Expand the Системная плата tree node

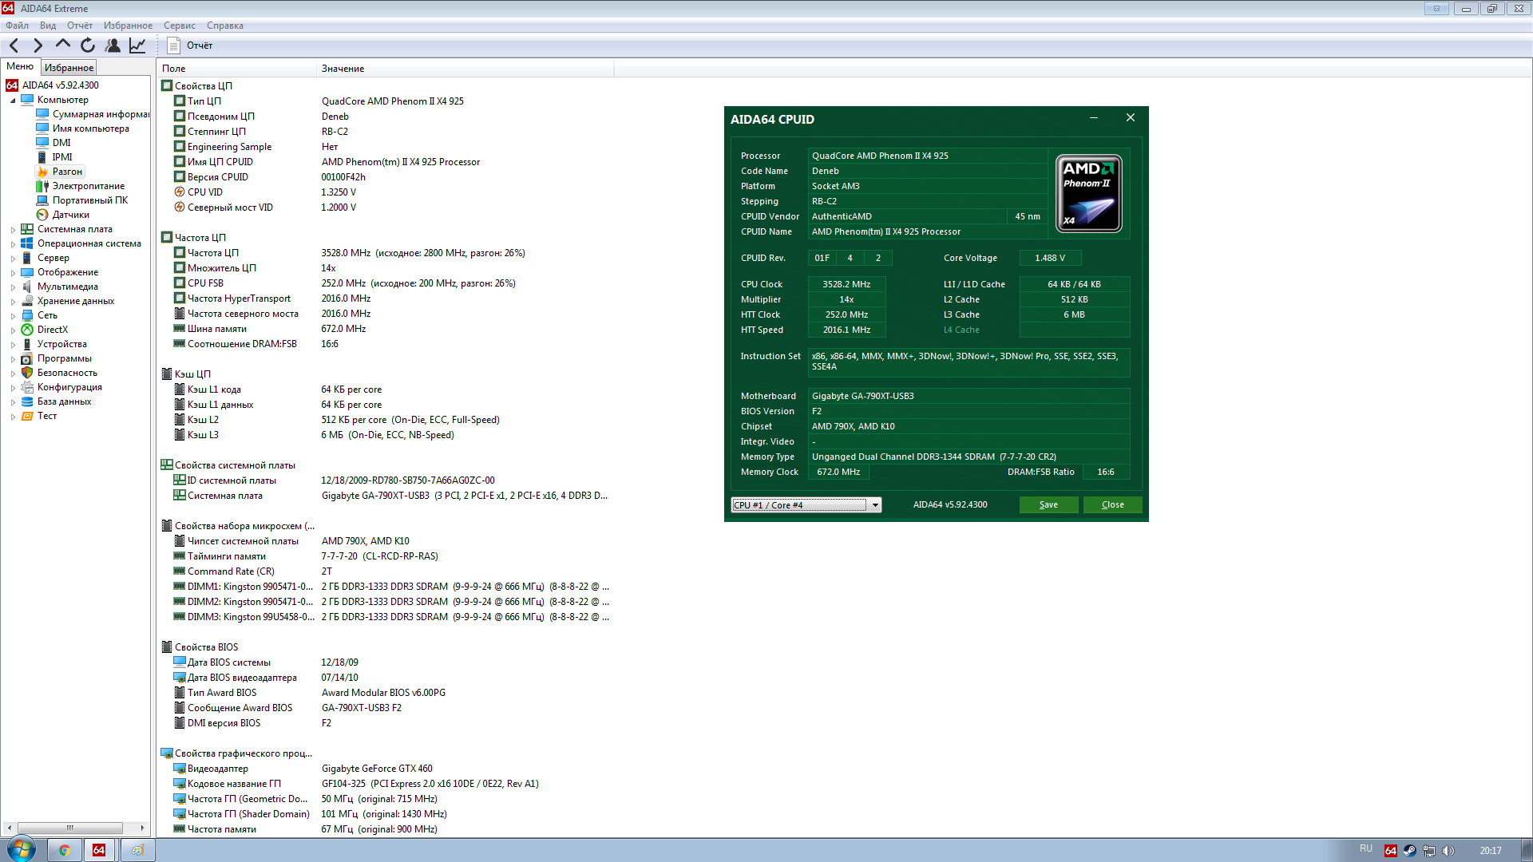pos(13,230)
